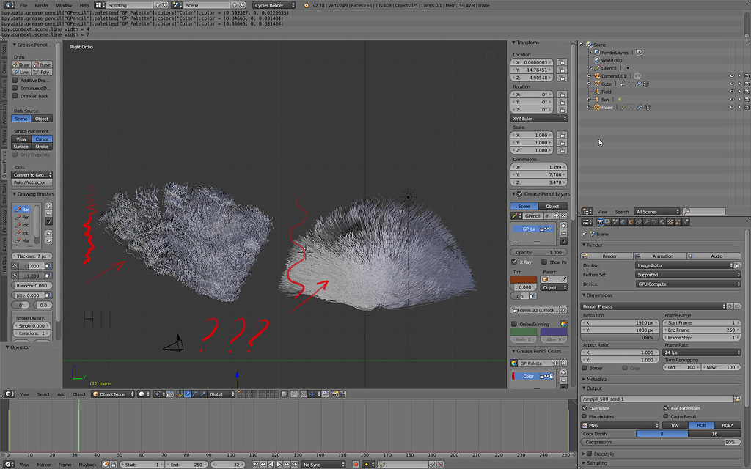
Task: Open the File menu
Action: (23, 5)
